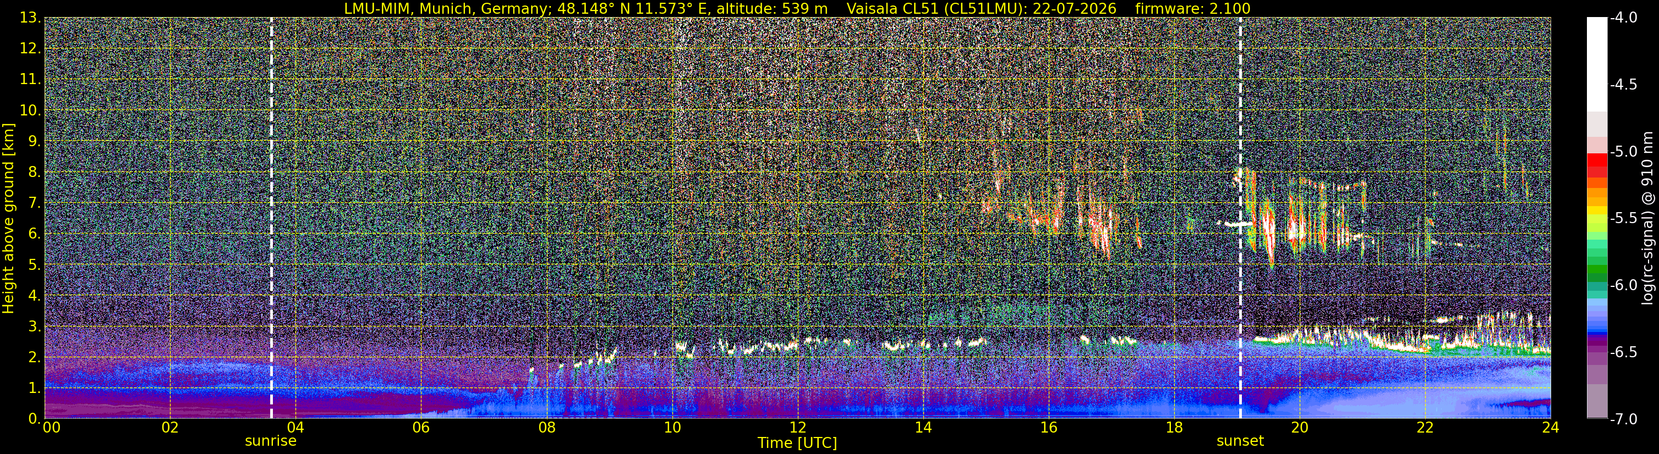The height and width of the screenshot is (454, 1659).
Task: Click the time axis tick label '00'
Action: [51, 428]
